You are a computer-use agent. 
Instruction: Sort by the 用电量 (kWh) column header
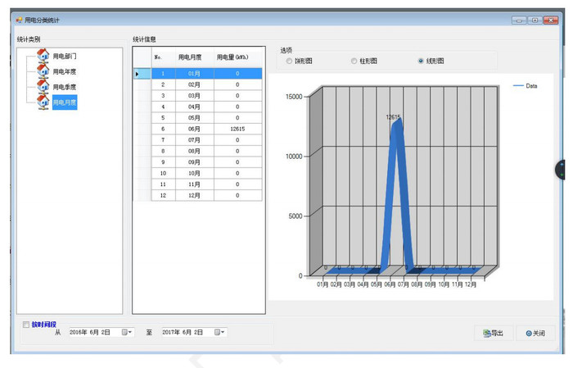238,57
